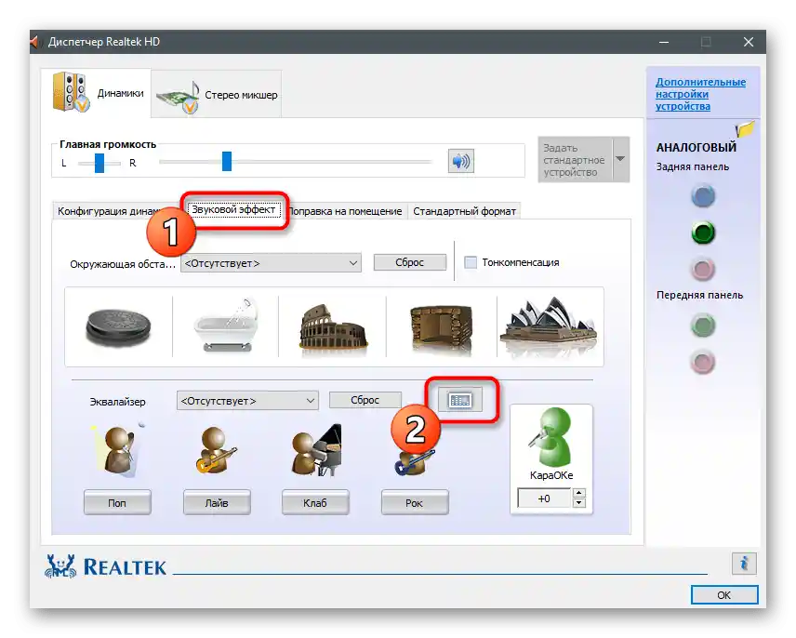This screenshot has width=796, height=638.
Task: Click the pink front panel audio jack
Action: point(703,363)
